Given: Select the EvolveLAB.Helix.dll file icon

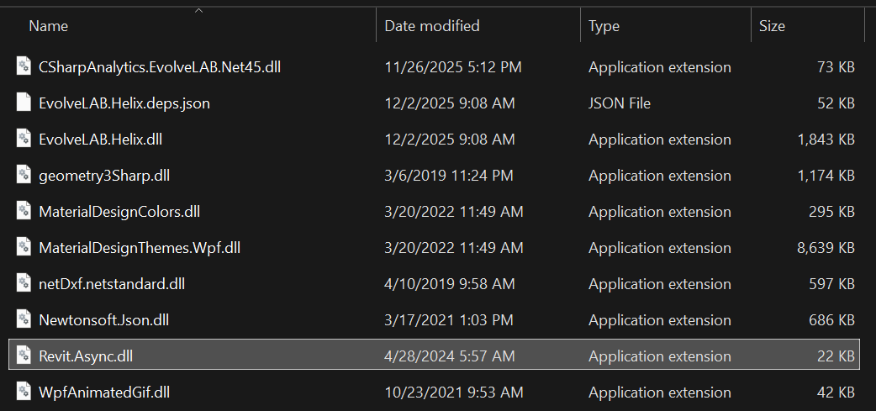Looking at the screenshot, I should click(24, 140).
